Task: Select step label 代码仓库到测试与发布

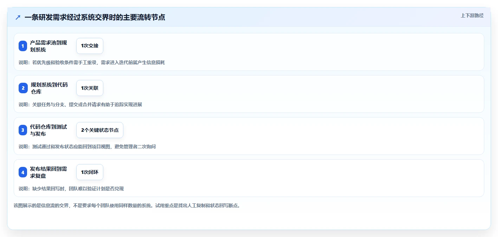Action: (x=48, y=130)
